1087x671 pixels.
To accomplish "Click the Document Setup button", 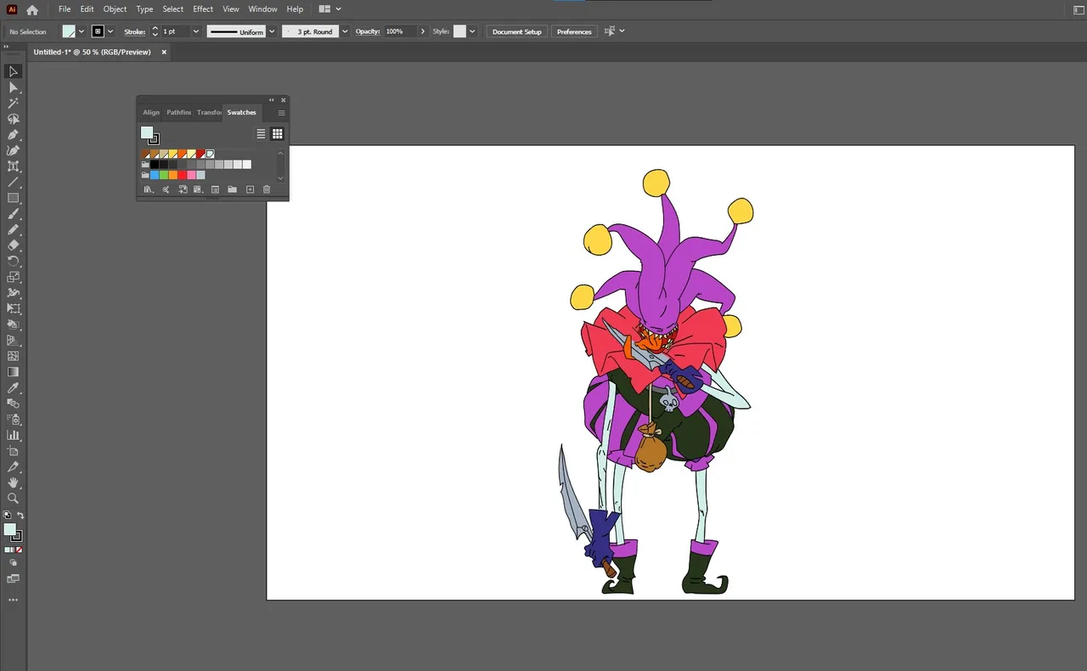I will 516,31.
